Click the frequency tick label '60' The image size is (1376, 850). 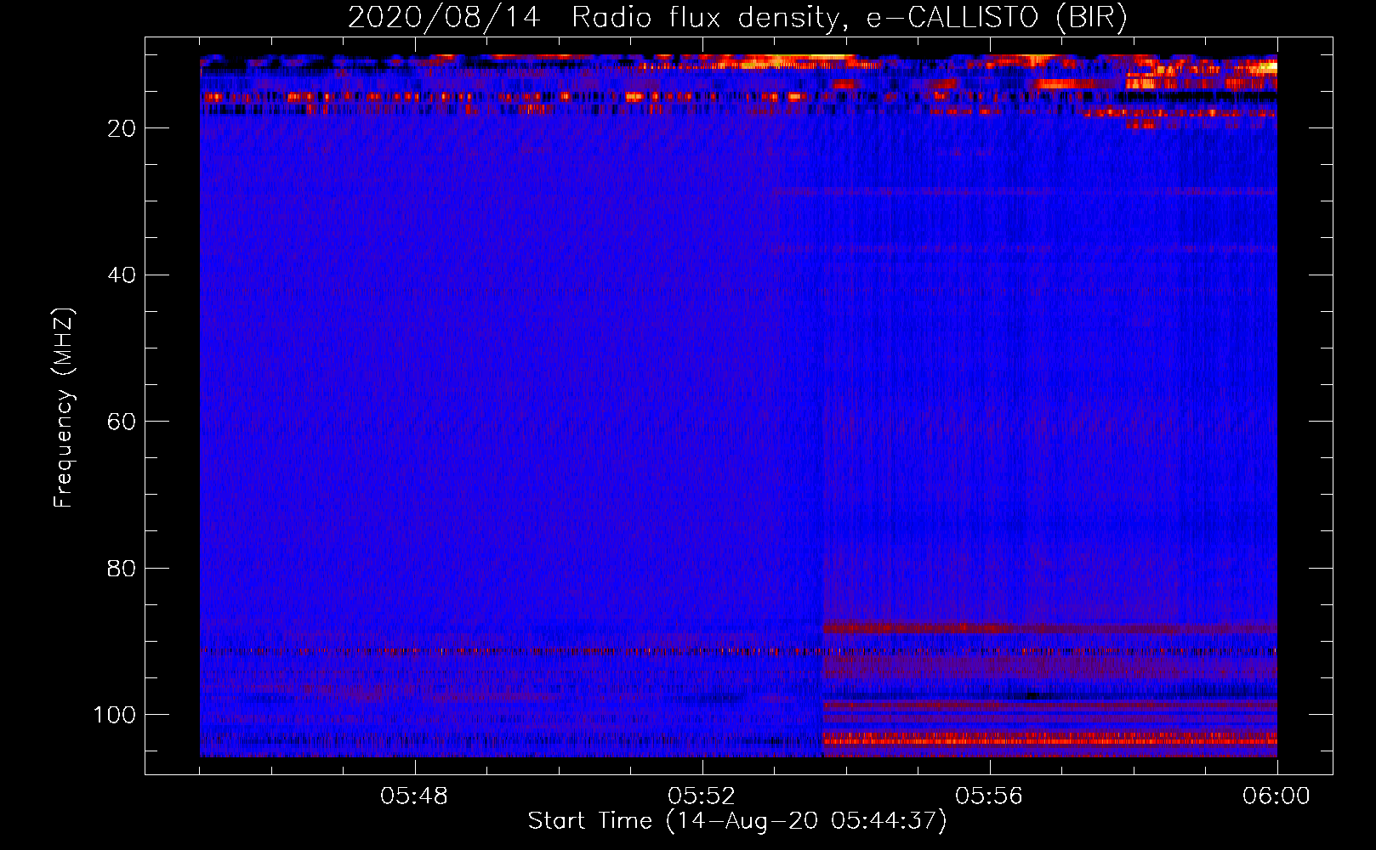[x=122, y=422]
